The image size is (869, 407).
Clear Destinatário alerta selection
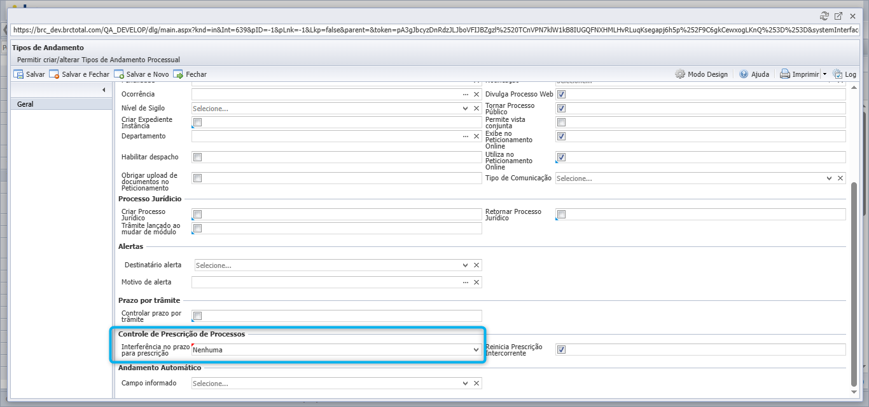tap(476, 265)
